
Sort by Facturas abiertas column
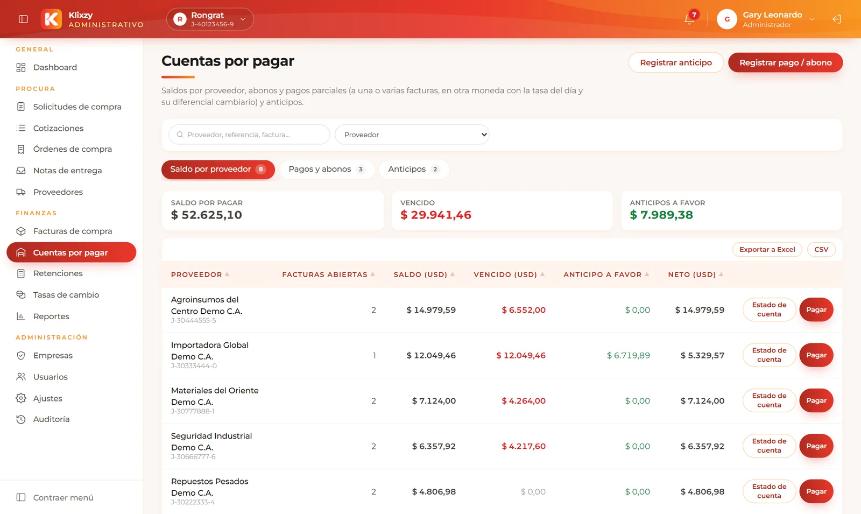pos(328,274)
